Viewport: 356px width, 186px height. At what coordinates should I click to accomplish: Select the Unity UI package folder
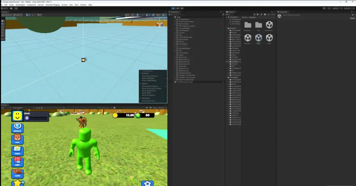tap(235, 115)
